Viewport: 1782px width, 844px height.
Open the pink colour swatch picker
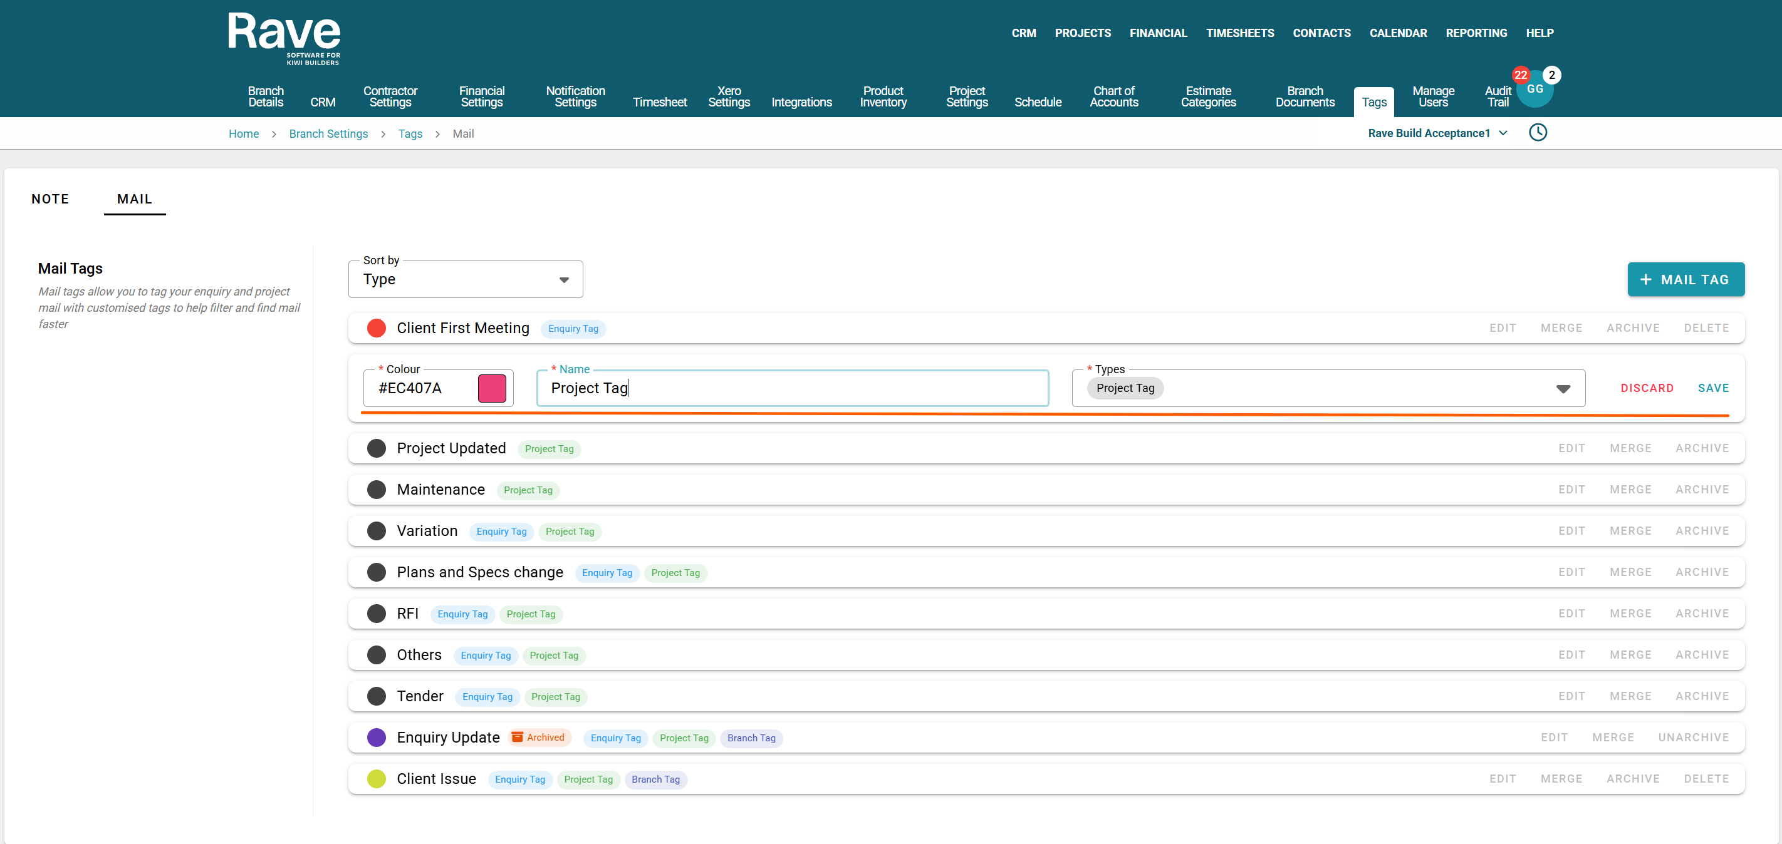point(492,388)
